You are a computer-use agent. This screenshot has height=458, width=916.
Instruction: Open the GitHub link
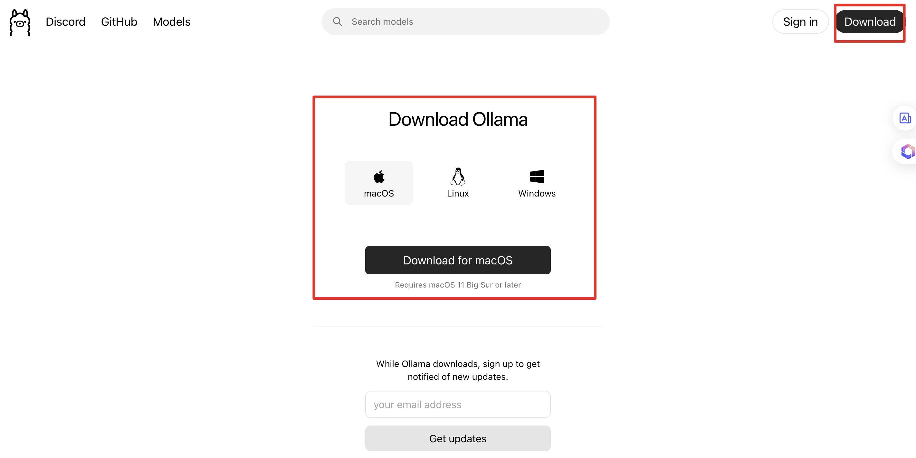(x=119, y=22)
